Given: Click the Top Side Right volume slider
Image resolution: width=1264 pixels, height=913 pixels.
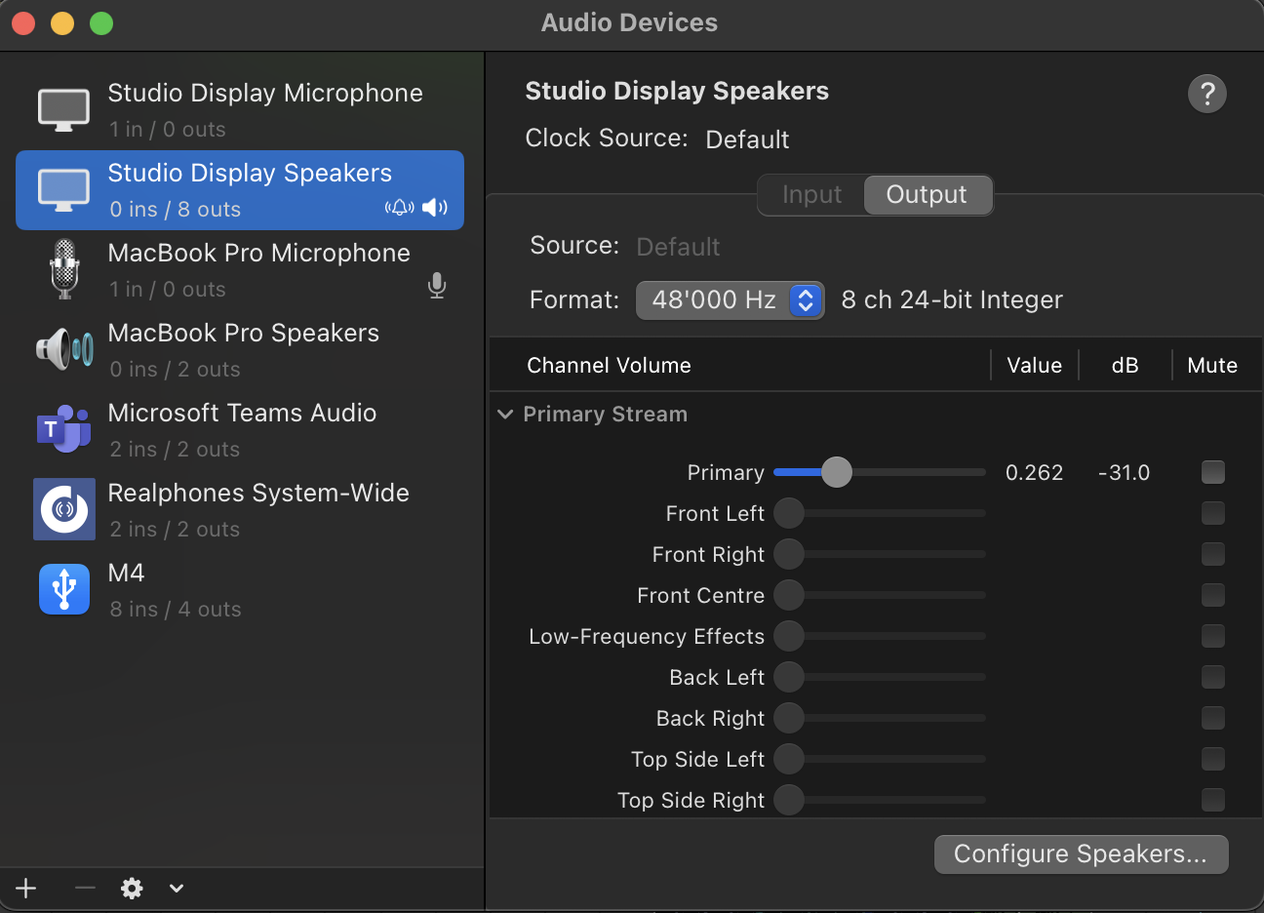Looking at the screenshot, I should 880,800.
